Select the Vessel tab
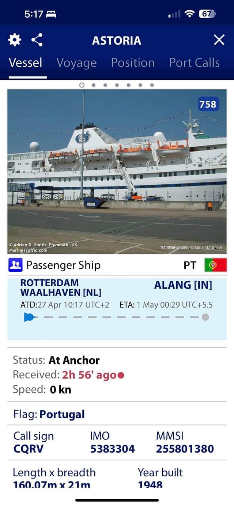This screenshot has width=234, height=506. (x=26, y=63)
